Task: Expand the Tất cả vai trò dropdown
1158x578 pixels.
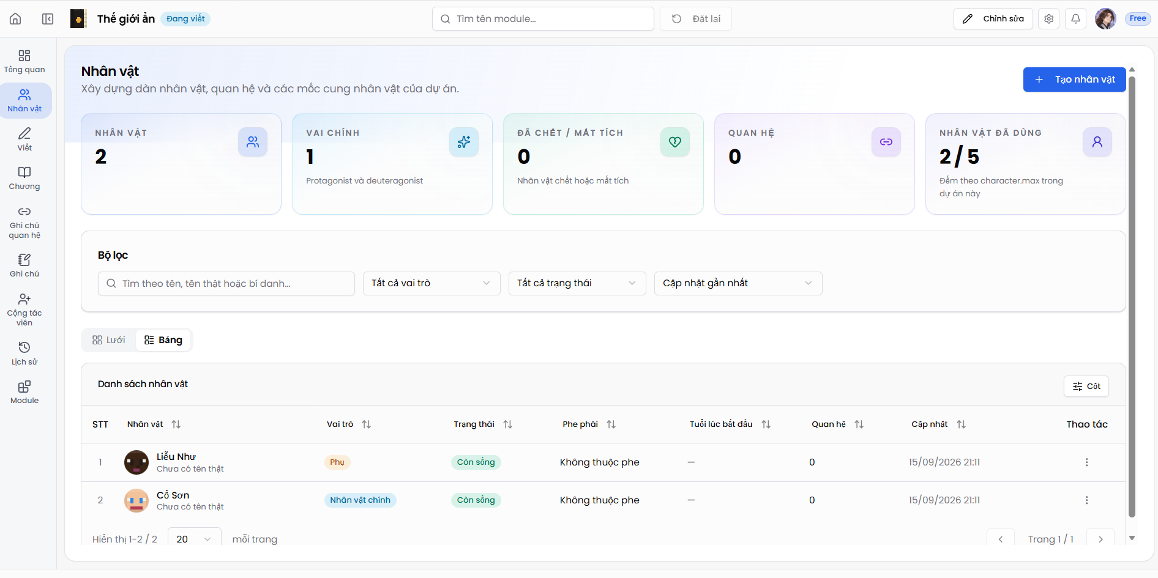Action: pos(431,283)
